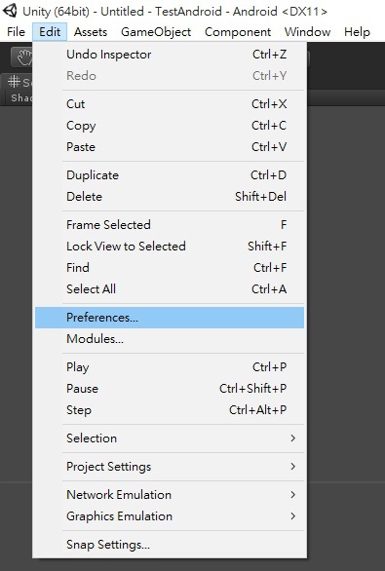Select Duplicate from the Edit menu
Image resolution: width=385 pixels, height=571 pixels.
coord(170,175)
